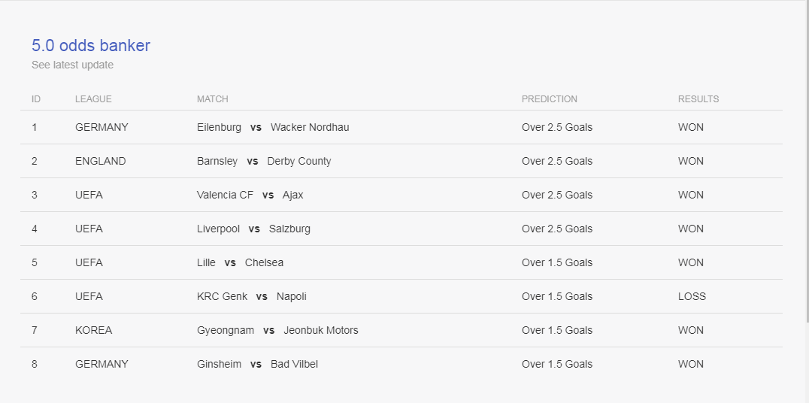The width and height of the screenshot is (809, 403).
Task: Click the ID column header
Action: pyautogui.click(x=35, y=99)
